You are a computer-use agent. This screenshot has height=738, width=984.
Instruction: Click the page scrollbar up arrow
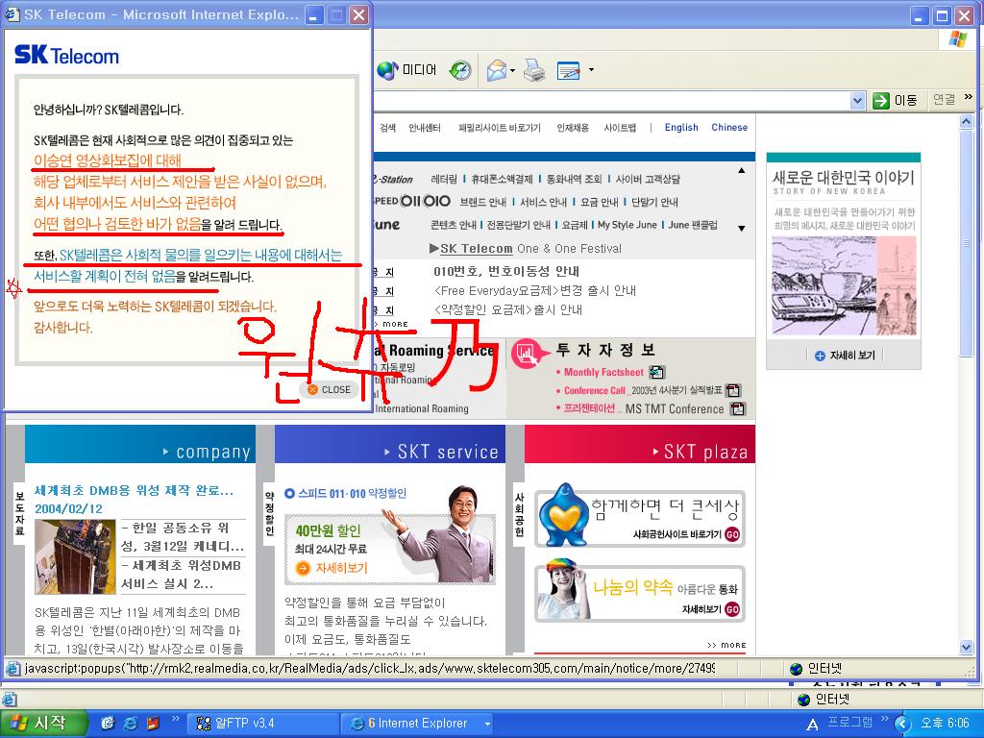967,121
